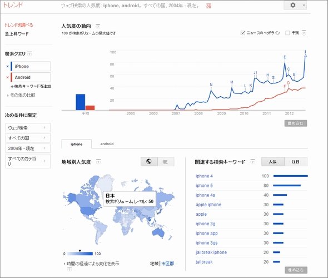
Task: Click the embed button under the chart
Action: [x=296, y=123]
